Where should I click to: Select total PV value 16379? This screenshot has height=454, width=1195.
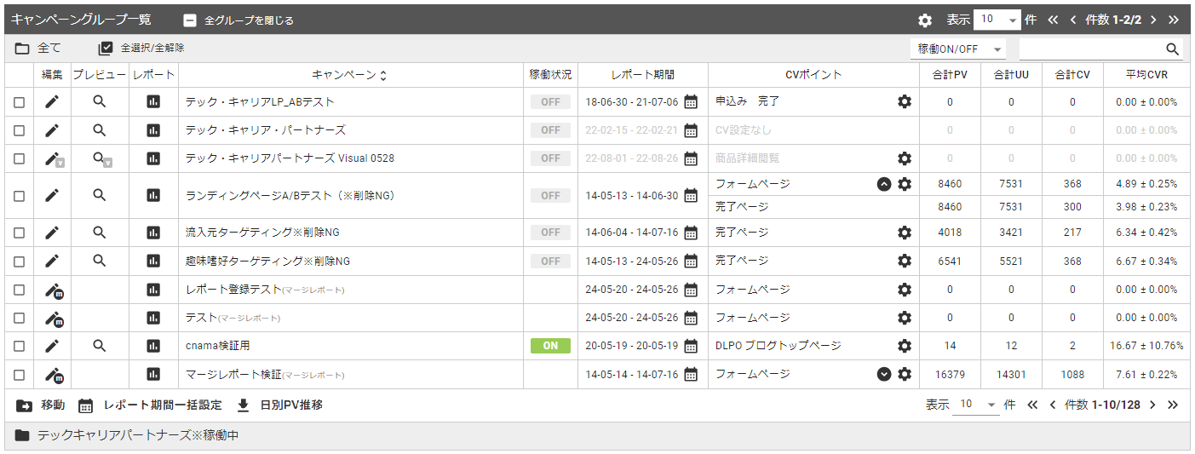pos(950,375)
